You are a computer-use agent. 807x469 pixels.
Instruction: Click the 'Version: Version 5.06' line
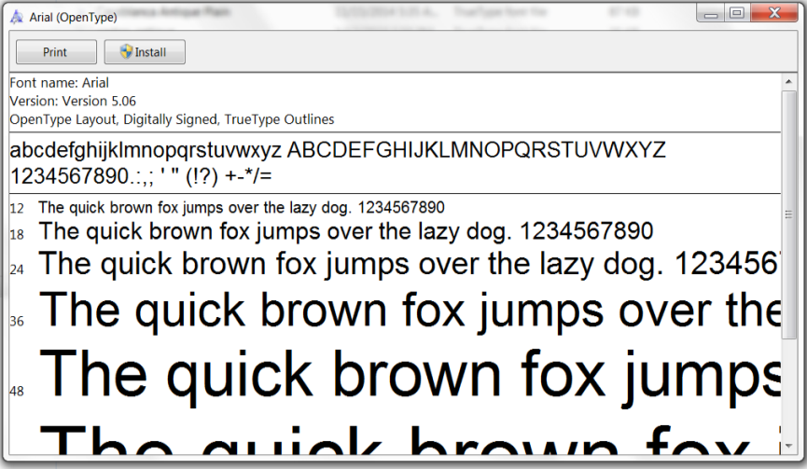click(x=73, y=101)
